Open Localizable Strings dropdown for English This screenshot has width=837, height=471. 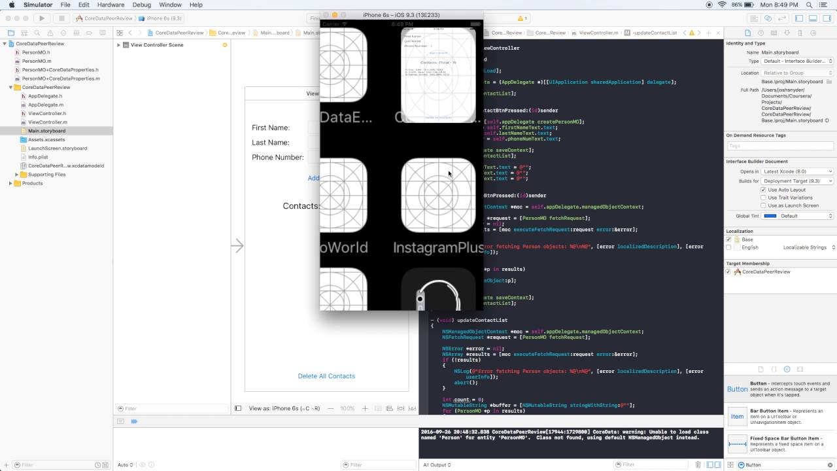click(x=809, y=247)
